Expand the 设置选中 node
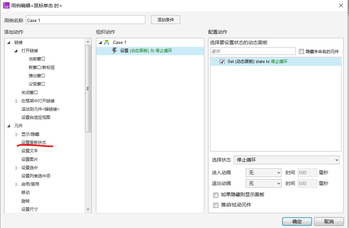The height and width of the screenshot is (228, 349). click(17, 168)
